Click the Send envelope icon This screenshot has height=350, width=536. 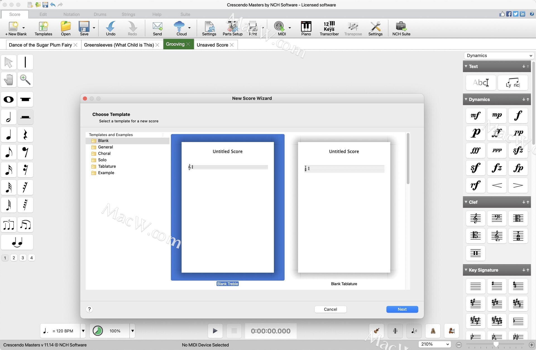(157, 28)
